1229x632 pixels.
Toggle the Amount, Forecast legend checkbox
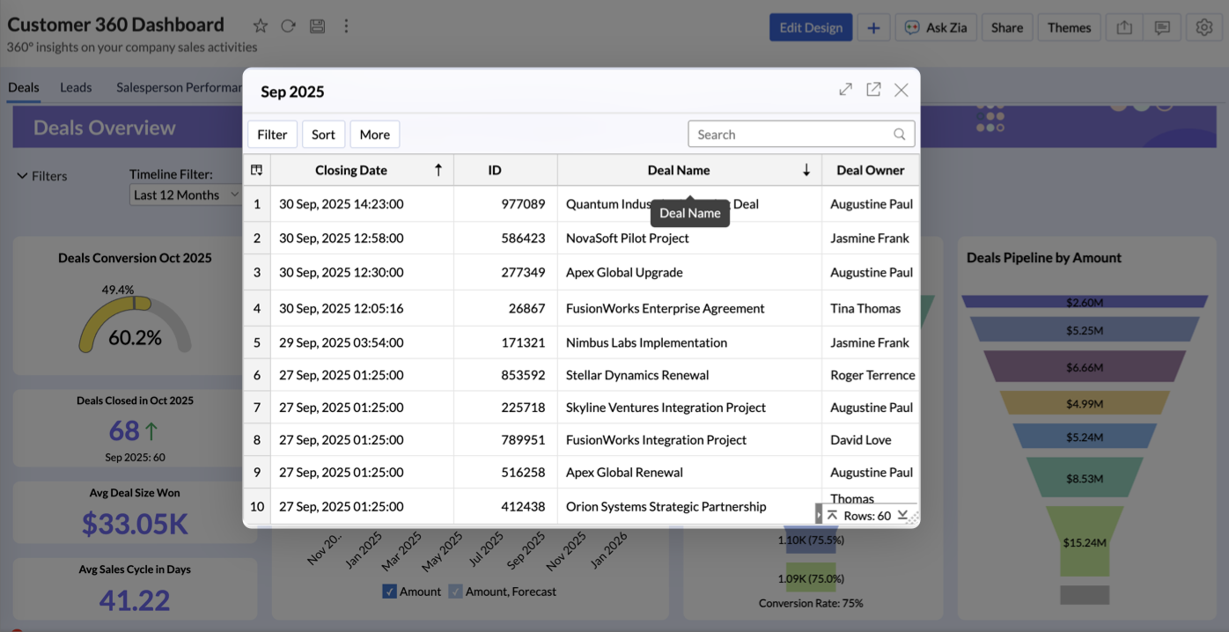[455, 592]
